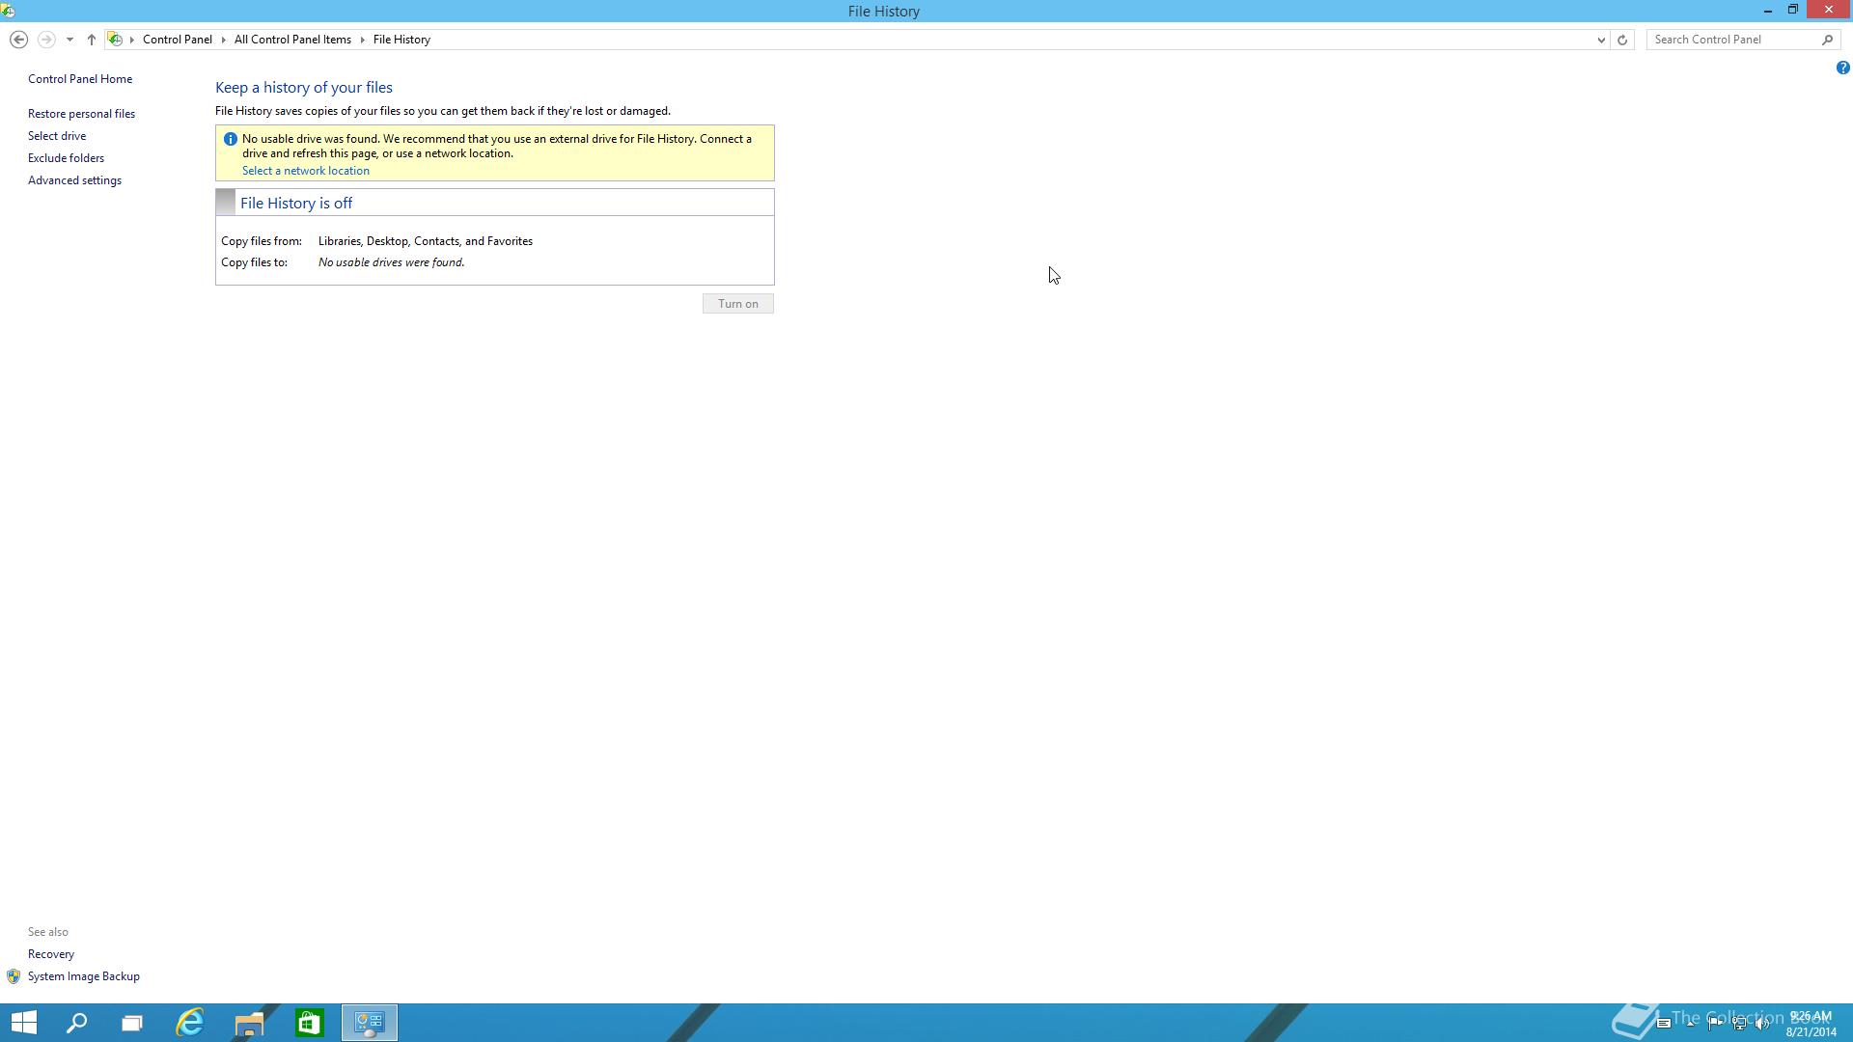1853x1042 pixels.
Task: Open Task View on the taskbar
Action: pyautogui.click(x=132, y=1022)
